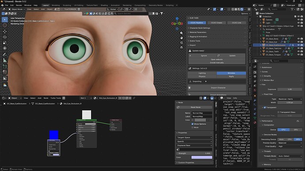This screenshot has height=171, width=305.
Task: Click the Performance panel preset icon
Action: [297, 121]
